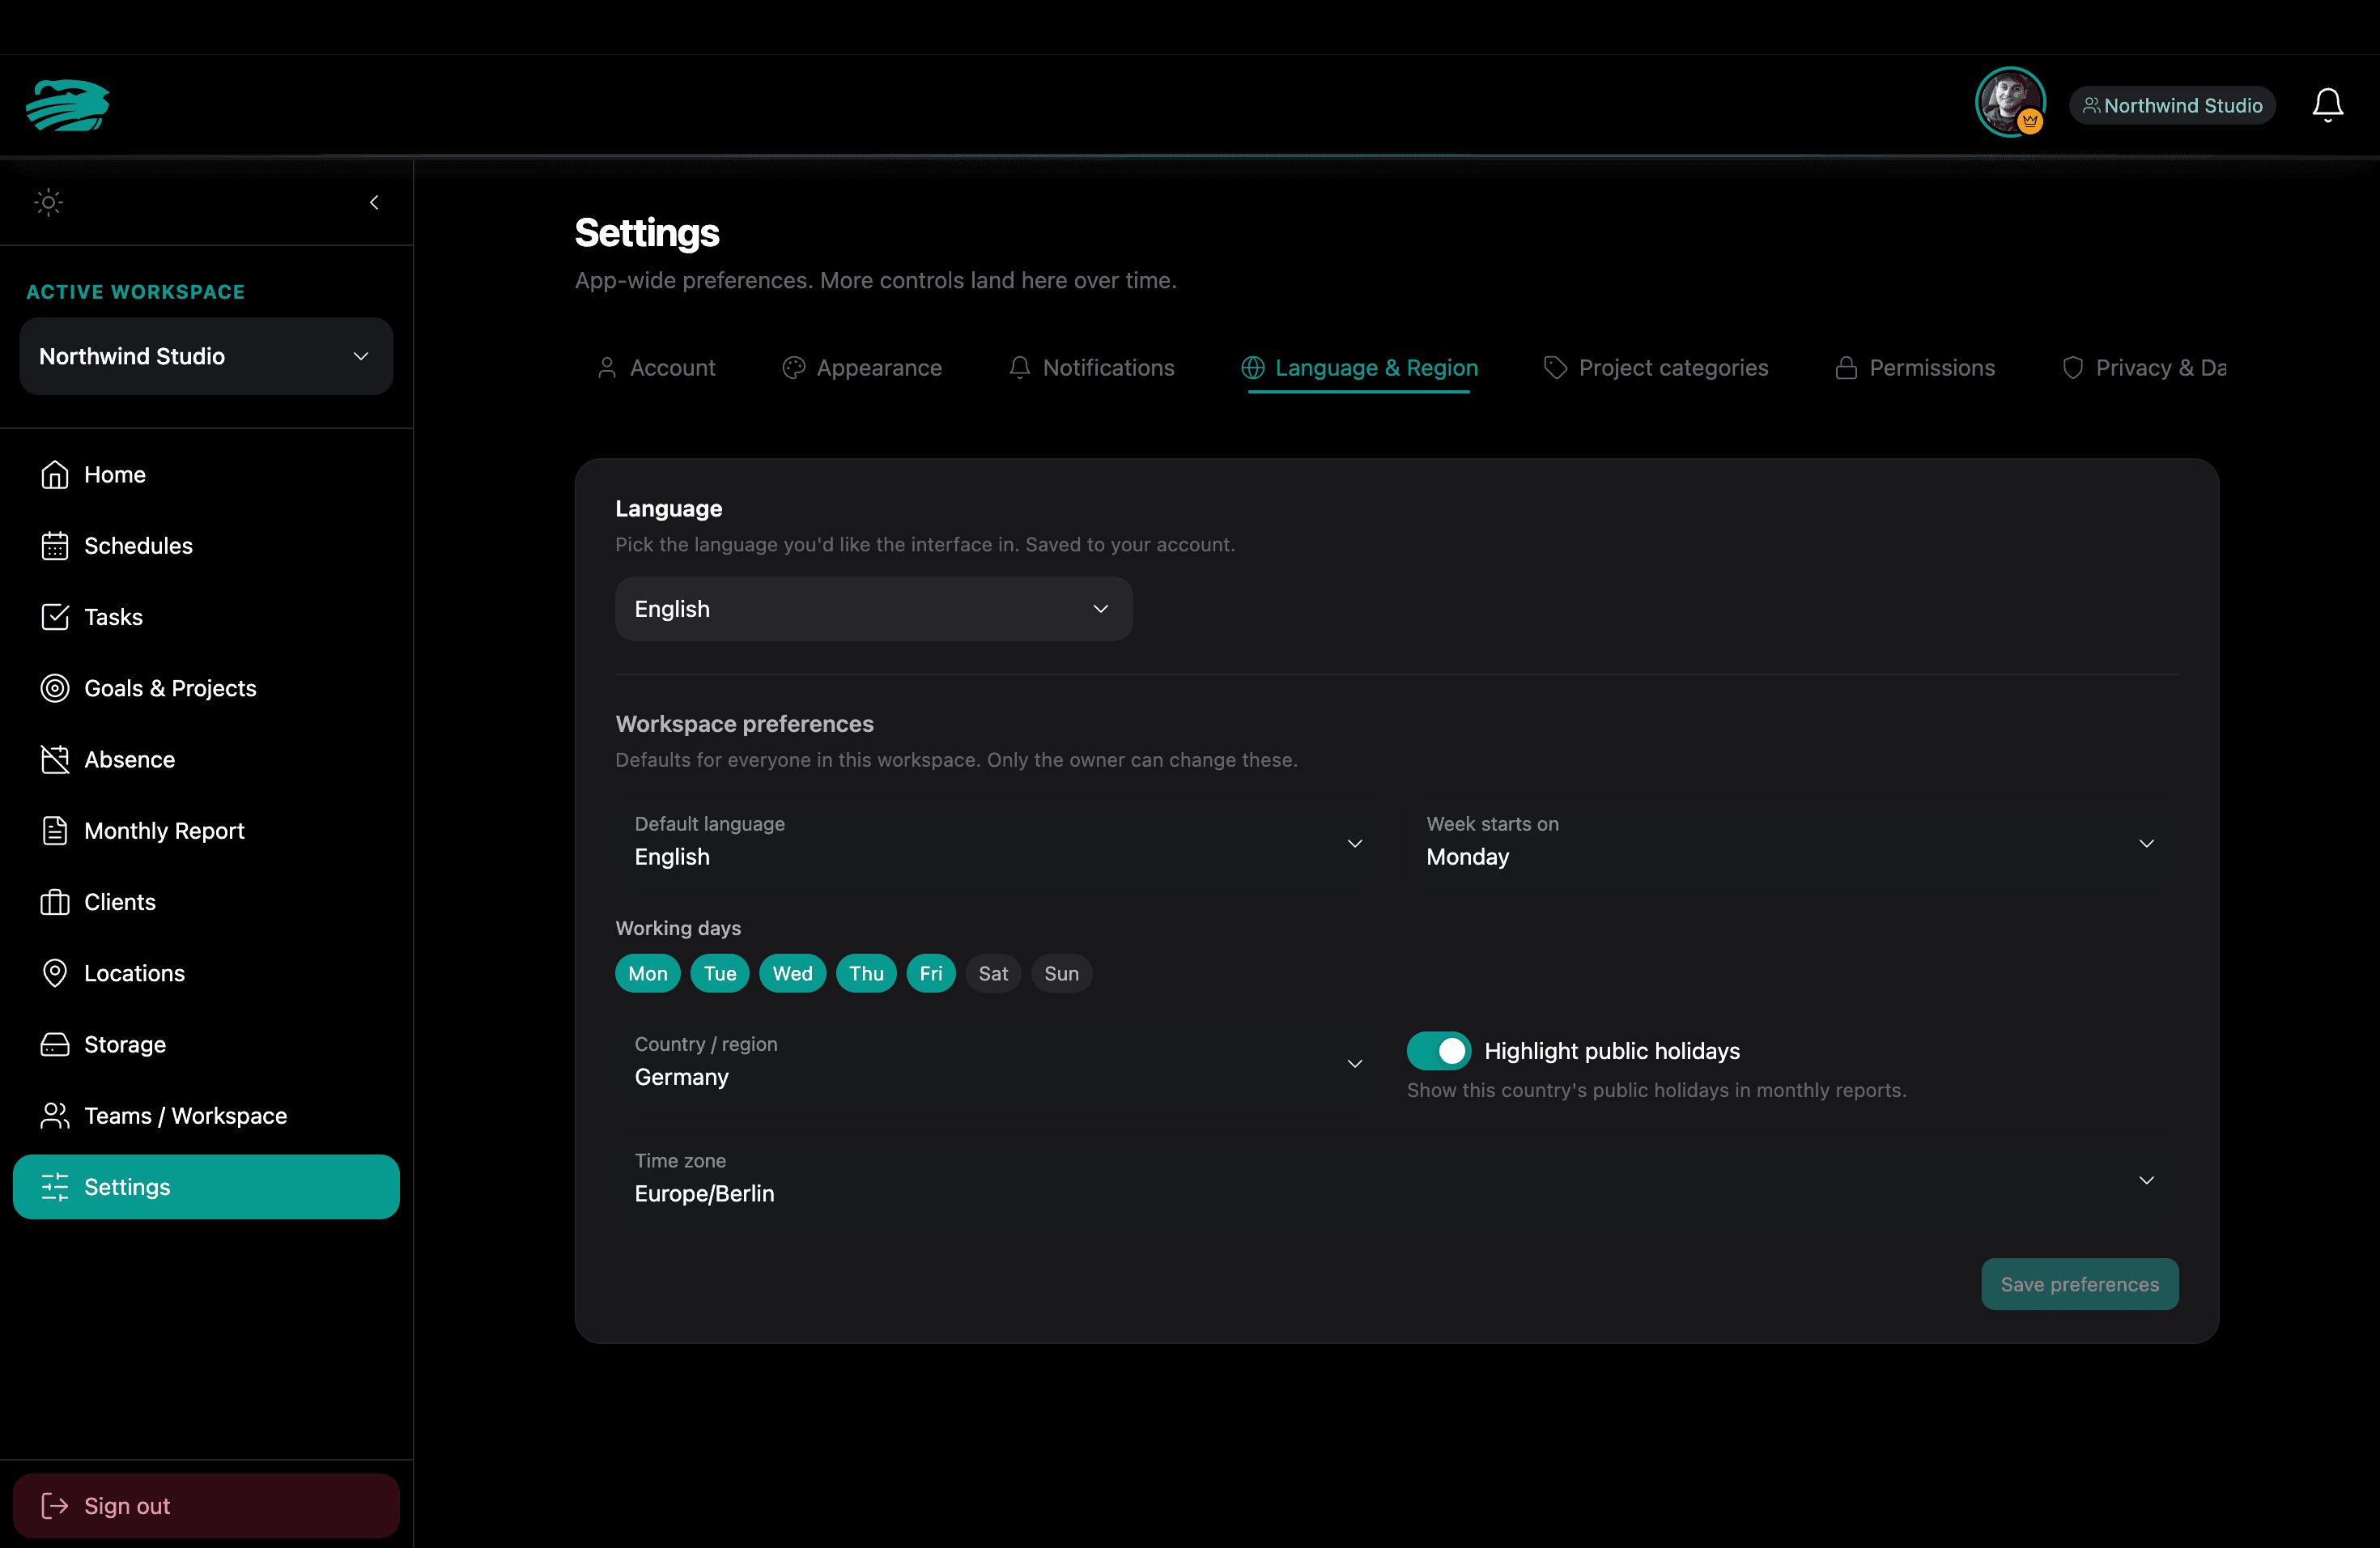The height and width of the screenshot is (1548, 2380).
Task: Open Teams / Workspace page
Action: point(206,1116)
